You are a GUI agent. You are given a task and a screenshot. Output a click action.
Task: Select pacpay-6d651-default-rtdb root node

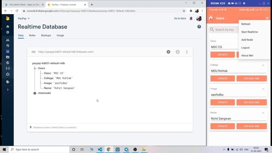[48, 63]
